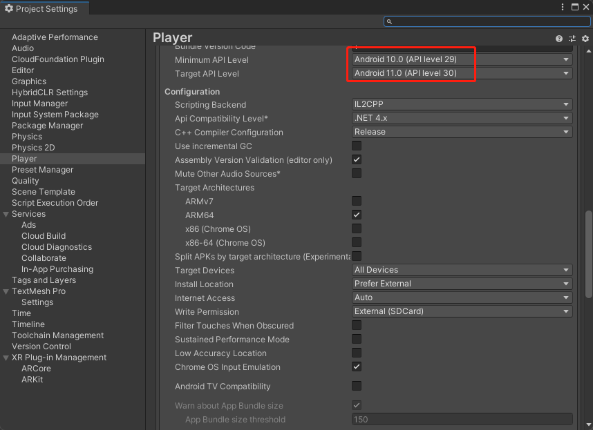The width and height of the screenshot is (593, 430).
Task: Select Input System Package category
Action: [55, 115]
